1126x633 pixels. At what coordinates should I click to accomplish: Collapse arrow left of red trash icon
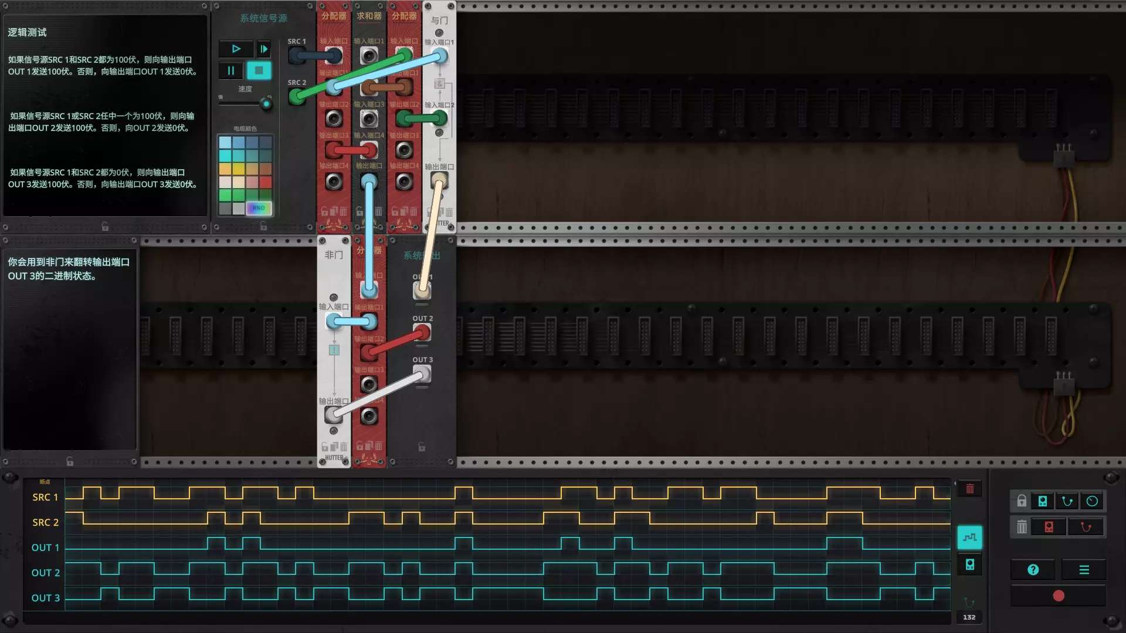click(x=955, y=484)
